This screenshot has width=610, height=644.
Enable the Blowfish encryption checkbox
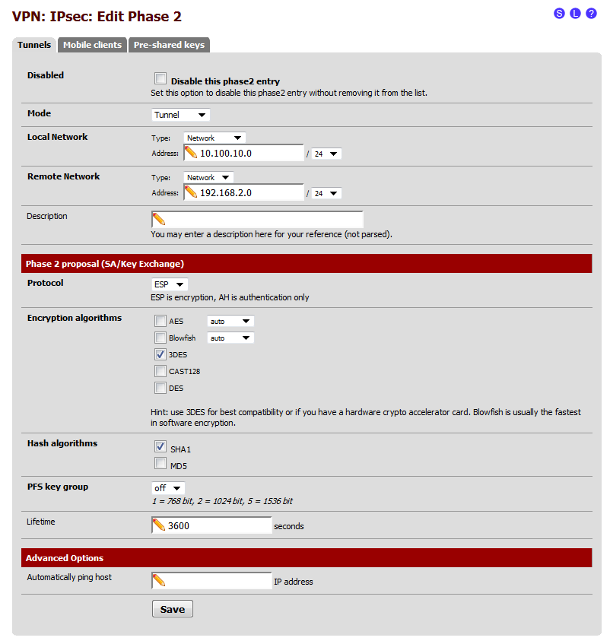160,338
